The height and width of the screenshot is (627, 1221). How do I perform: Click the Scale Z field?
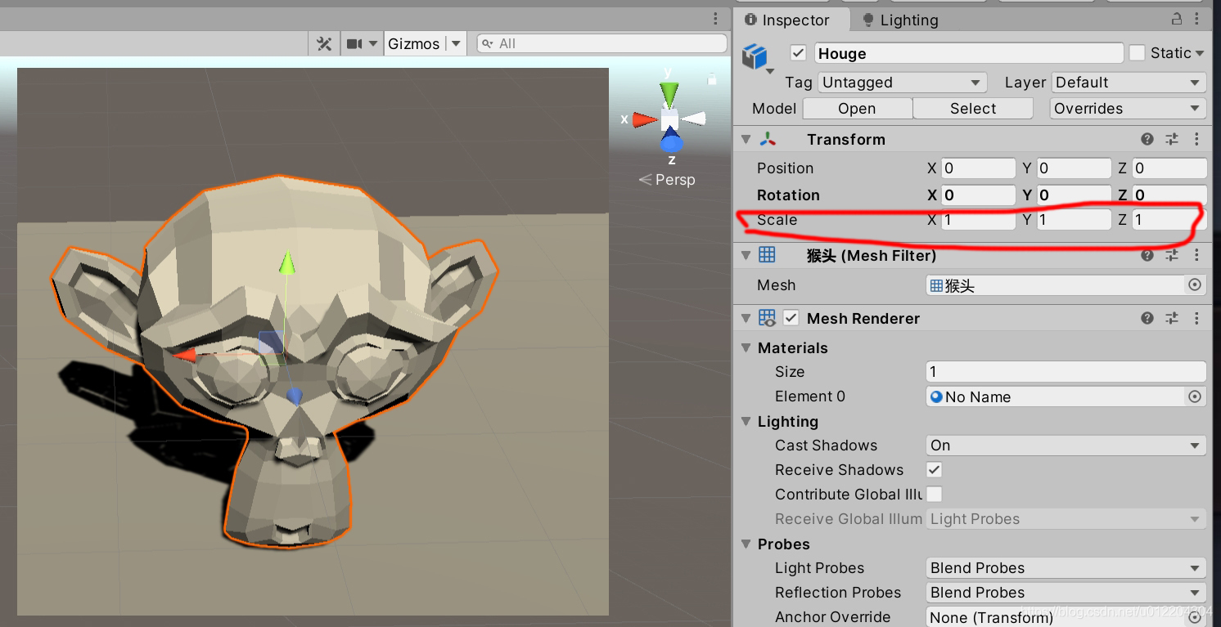(1169, 219)
